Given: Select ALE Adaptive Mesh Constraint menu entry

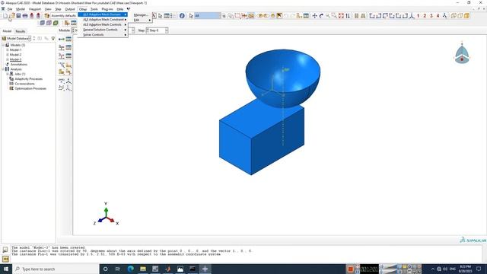Looking at the screenshot, I should 103,20.
